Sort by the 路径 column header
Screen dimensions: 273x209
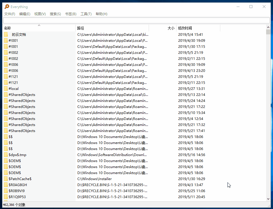point(112,28)
